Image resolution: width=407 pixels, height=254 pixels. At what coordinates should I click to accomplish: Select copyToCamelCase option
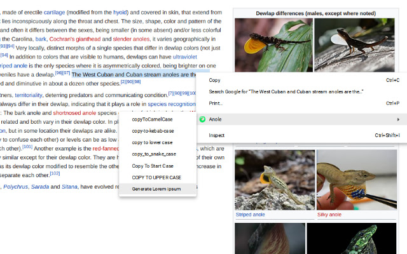(x=152, y=119)
